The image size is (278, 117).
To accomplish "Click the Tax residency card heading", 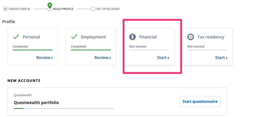I will point(211,37).
